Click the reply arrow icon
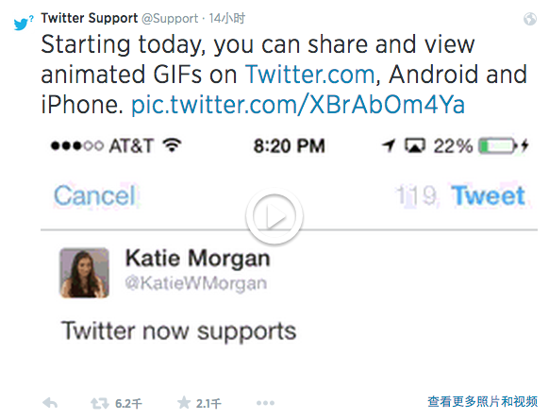Screen dimensions: 549x420 (x=50, y=403)
